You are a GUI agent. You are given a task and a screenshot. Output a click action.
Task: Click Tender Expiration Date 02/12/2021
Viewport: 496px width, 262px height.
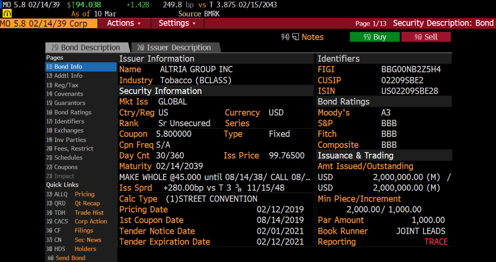pyautogui.click(x=280, y=242)
